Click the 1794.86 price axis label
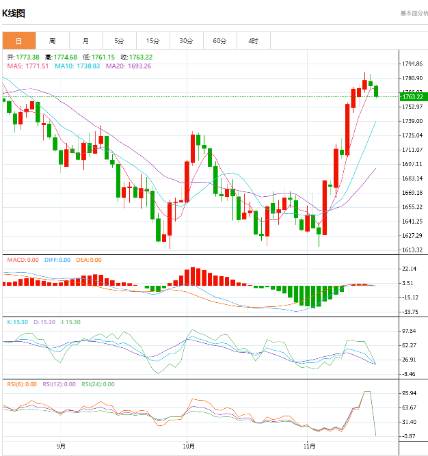This screenshot has width=428, height=456. click(x=412, y=64)
